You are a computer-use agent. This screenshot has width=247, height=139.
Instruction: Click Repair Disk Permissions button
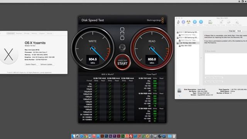[x=214, y=81]
